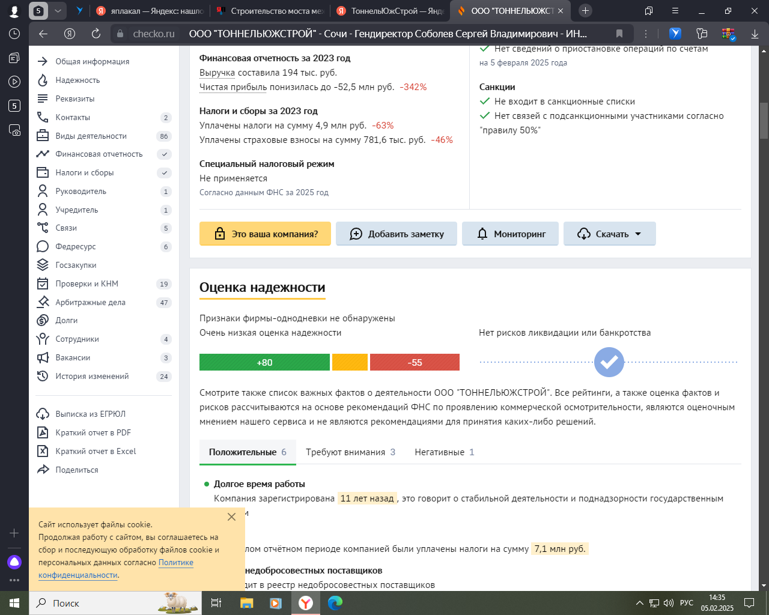Viewport: 769px width, 615px height.
Task: Click the Учредитель person icon
Action: pos(43,210)
